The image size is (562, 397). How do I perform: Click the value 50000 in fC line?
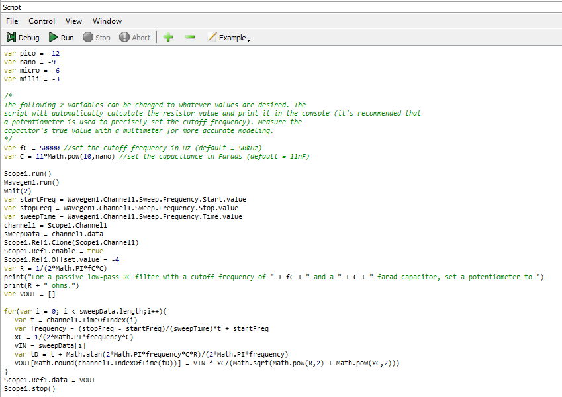50,148
